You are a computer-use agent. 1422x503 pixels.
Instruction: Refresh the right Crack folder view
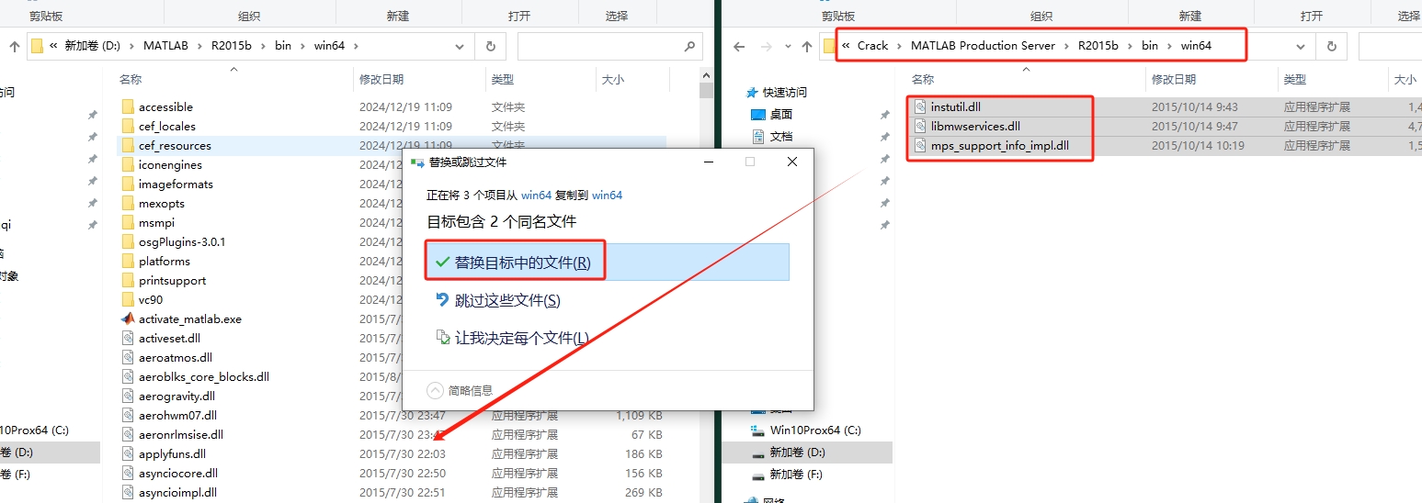tap(1331, 46)
